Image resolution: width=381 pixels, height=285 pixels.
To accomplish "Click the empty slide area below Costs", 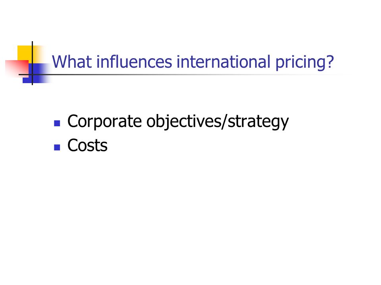I will (x=190, y=213).
